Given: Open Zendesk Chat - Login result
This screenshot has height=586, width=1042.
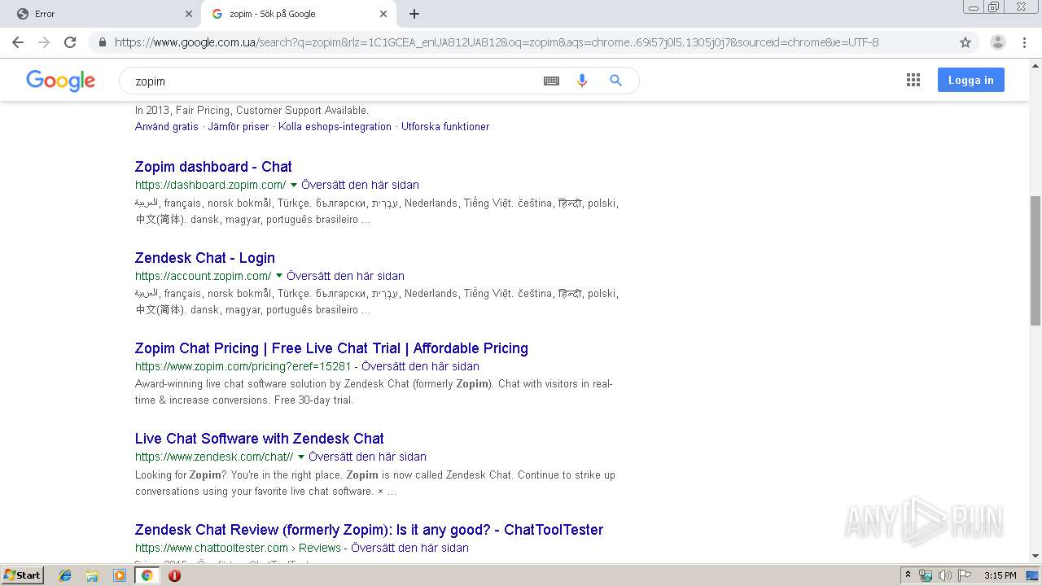Looking at the screenshot, I should coord(205,257).
